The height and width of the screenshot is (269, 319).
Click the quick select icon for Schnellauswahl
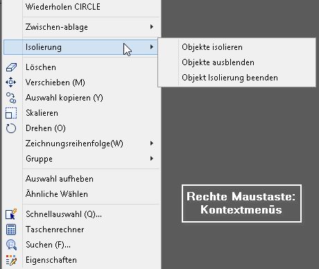[x=11, y=214]
